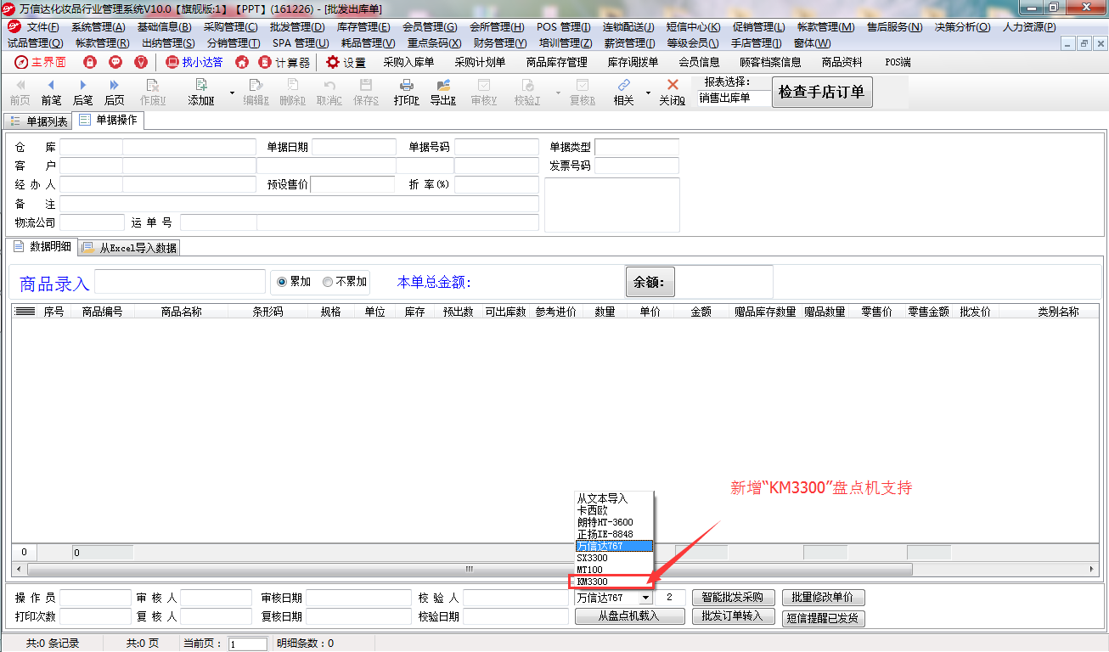This screenshot has height=652, width=1109.
Task: Click the 批量修改单价 button
Action: coord(823,598)
